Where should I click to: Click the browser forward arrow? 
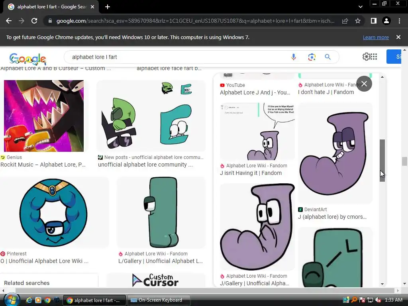point(22,21)
